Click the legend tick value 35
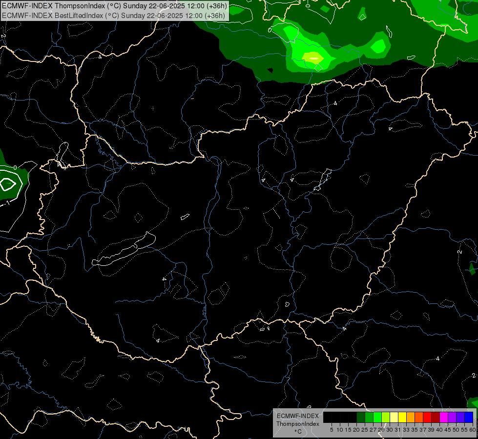 (x=415, y=430)
